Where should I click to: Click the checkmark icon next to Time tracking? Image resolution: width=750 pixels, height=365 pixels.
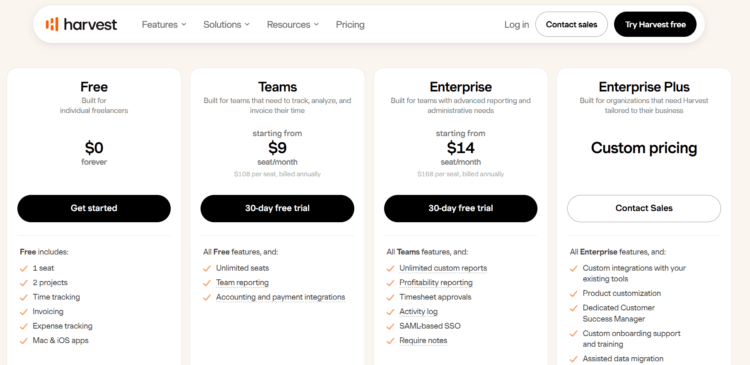[x=24, y=298]
